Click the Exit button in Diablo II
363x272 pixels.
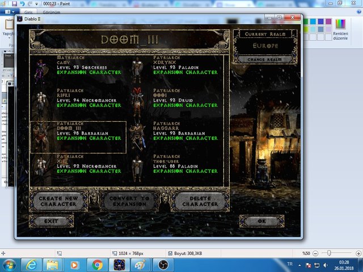coord(51,221)
